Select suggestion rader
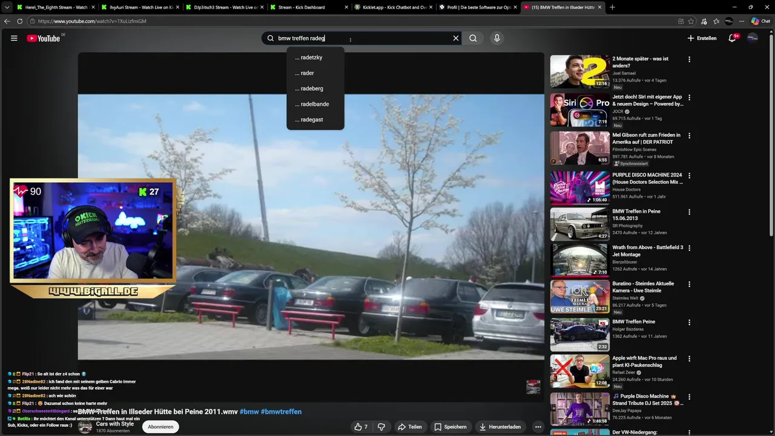The height and width of the screenshot is (436, 775). point(315,73)
